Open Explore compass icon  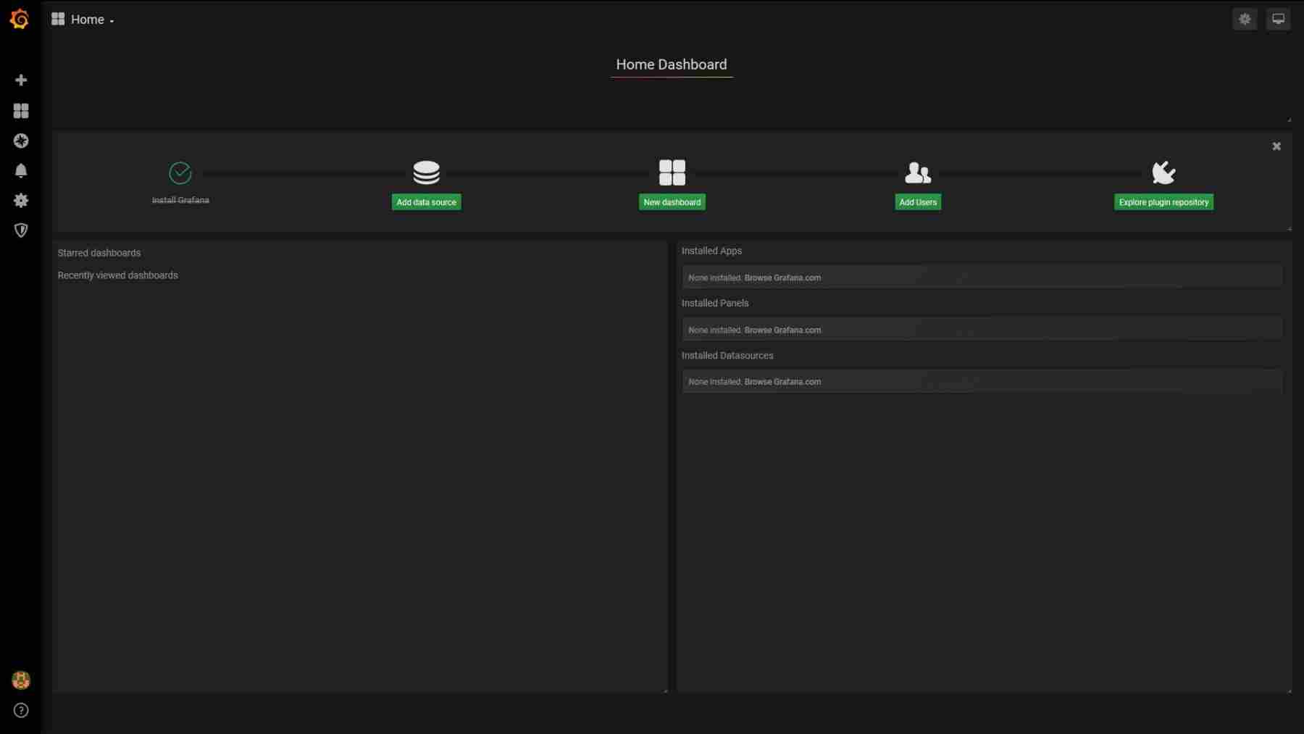click(21, 141)
